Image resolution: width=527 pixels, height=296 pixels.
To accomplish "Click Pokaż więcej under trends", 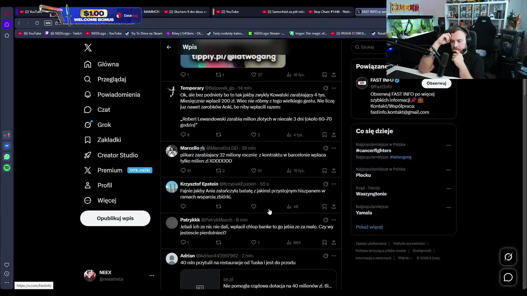I will [369, 227].
